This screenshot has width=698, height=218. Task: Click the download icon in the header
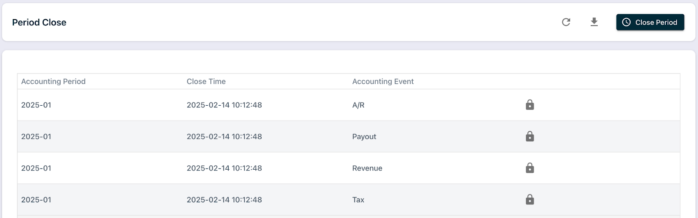[x=594, y=22]
